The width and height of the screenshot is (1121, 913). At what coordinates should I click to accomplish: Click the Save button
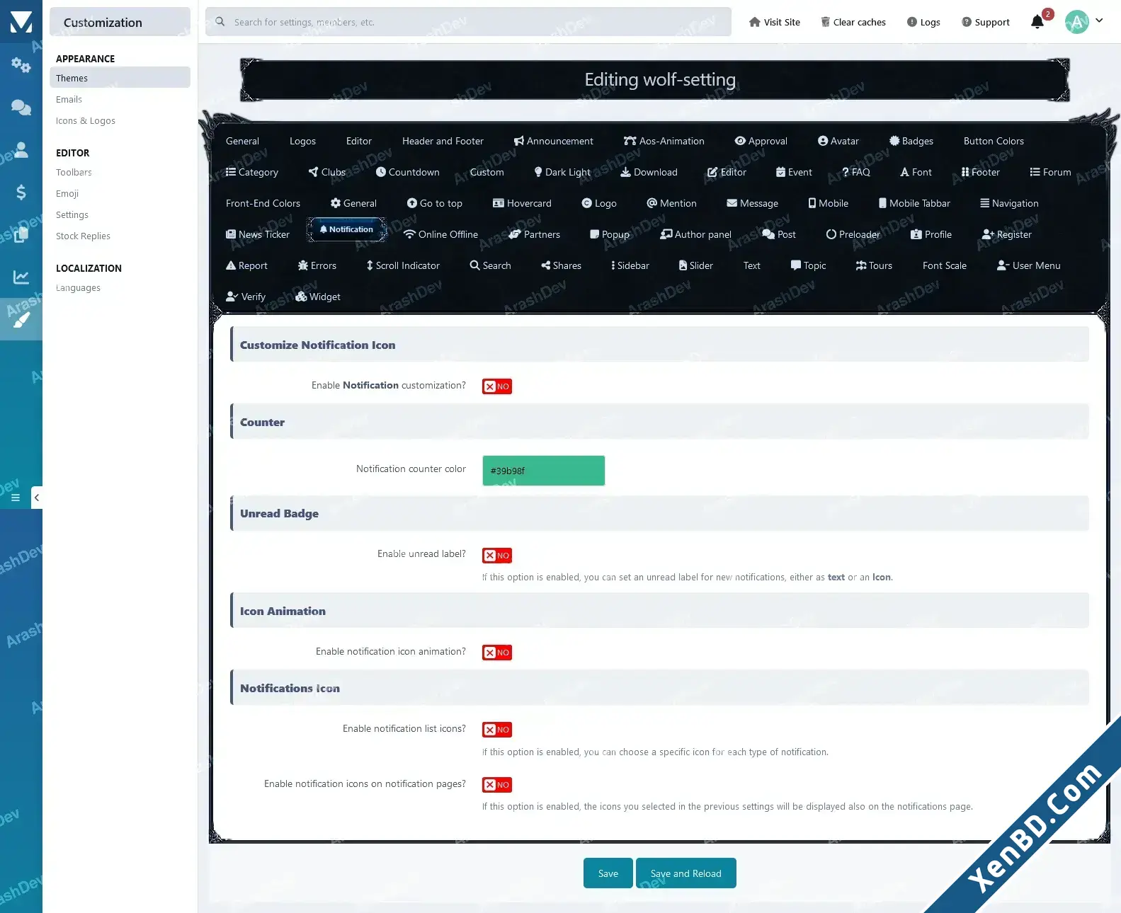click(608, 873)
